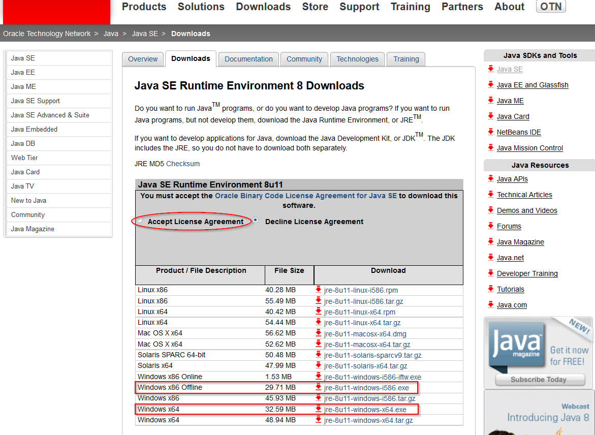This screenshot has height=435, width=595.
Task: Open the Downloads menu in top navigation
Action: [263, 7]
